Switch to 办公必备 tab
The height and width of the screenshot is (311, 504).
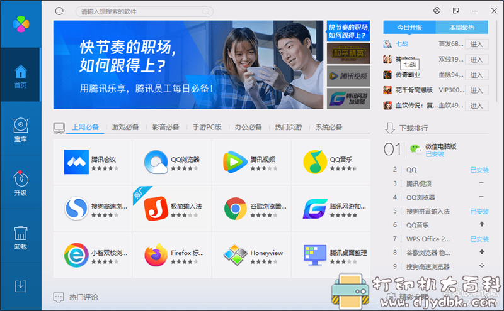248,128
